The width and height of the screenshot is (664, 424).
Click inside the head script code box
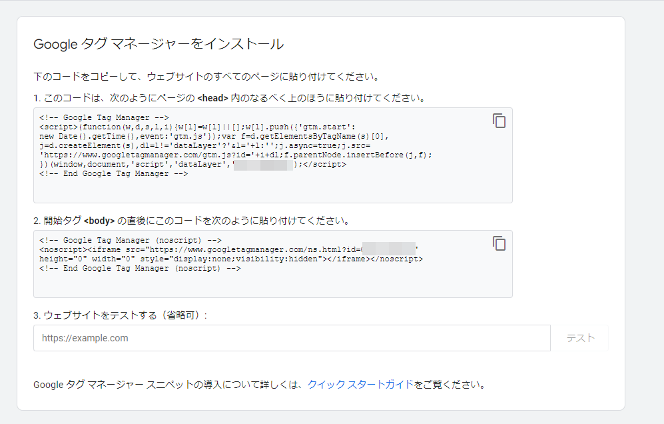click(x=266, y=189)
